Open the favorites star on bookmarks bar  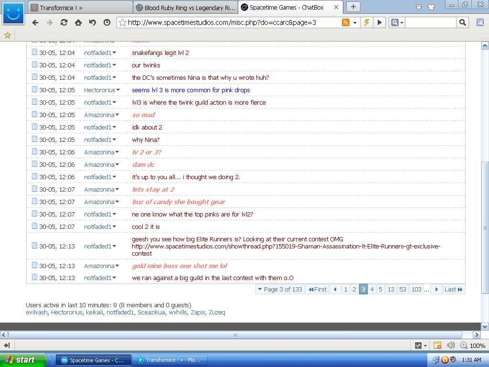coord(8,35)
